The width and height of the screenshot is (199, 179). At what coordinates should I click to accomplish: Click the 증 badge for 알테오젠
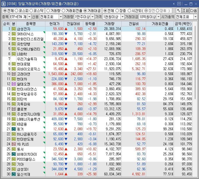click(x=13, y=84)
